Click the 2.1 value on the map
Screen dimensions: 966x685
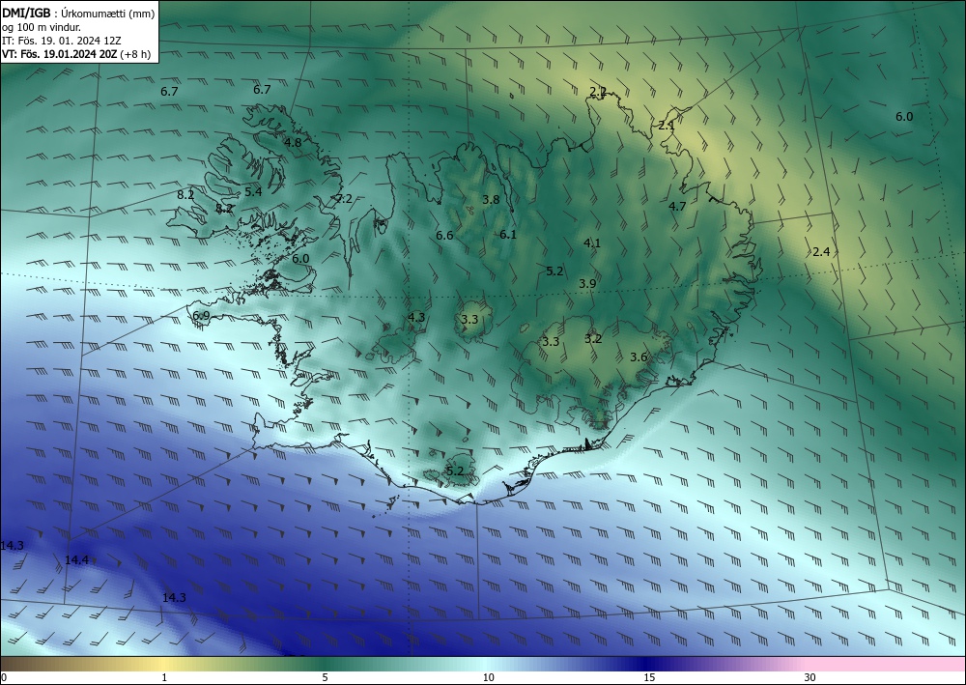click(667, 126)
